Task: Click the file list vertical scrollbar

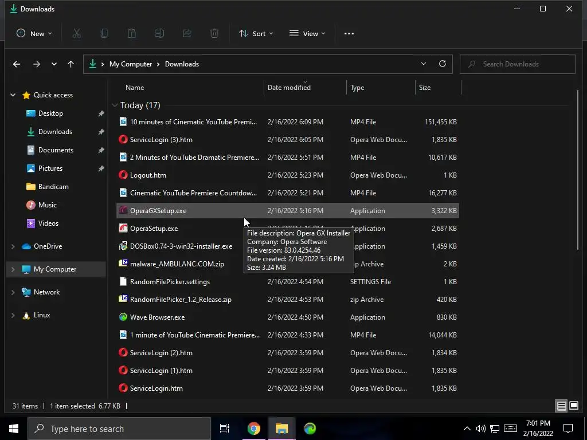Action: [x=578, y=170]
